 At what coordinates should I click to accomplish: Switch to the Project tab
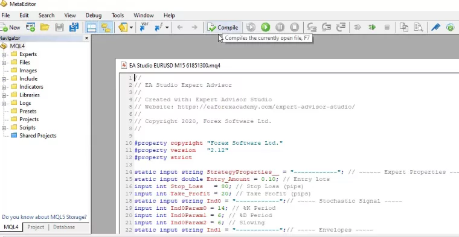click(36, 227)
